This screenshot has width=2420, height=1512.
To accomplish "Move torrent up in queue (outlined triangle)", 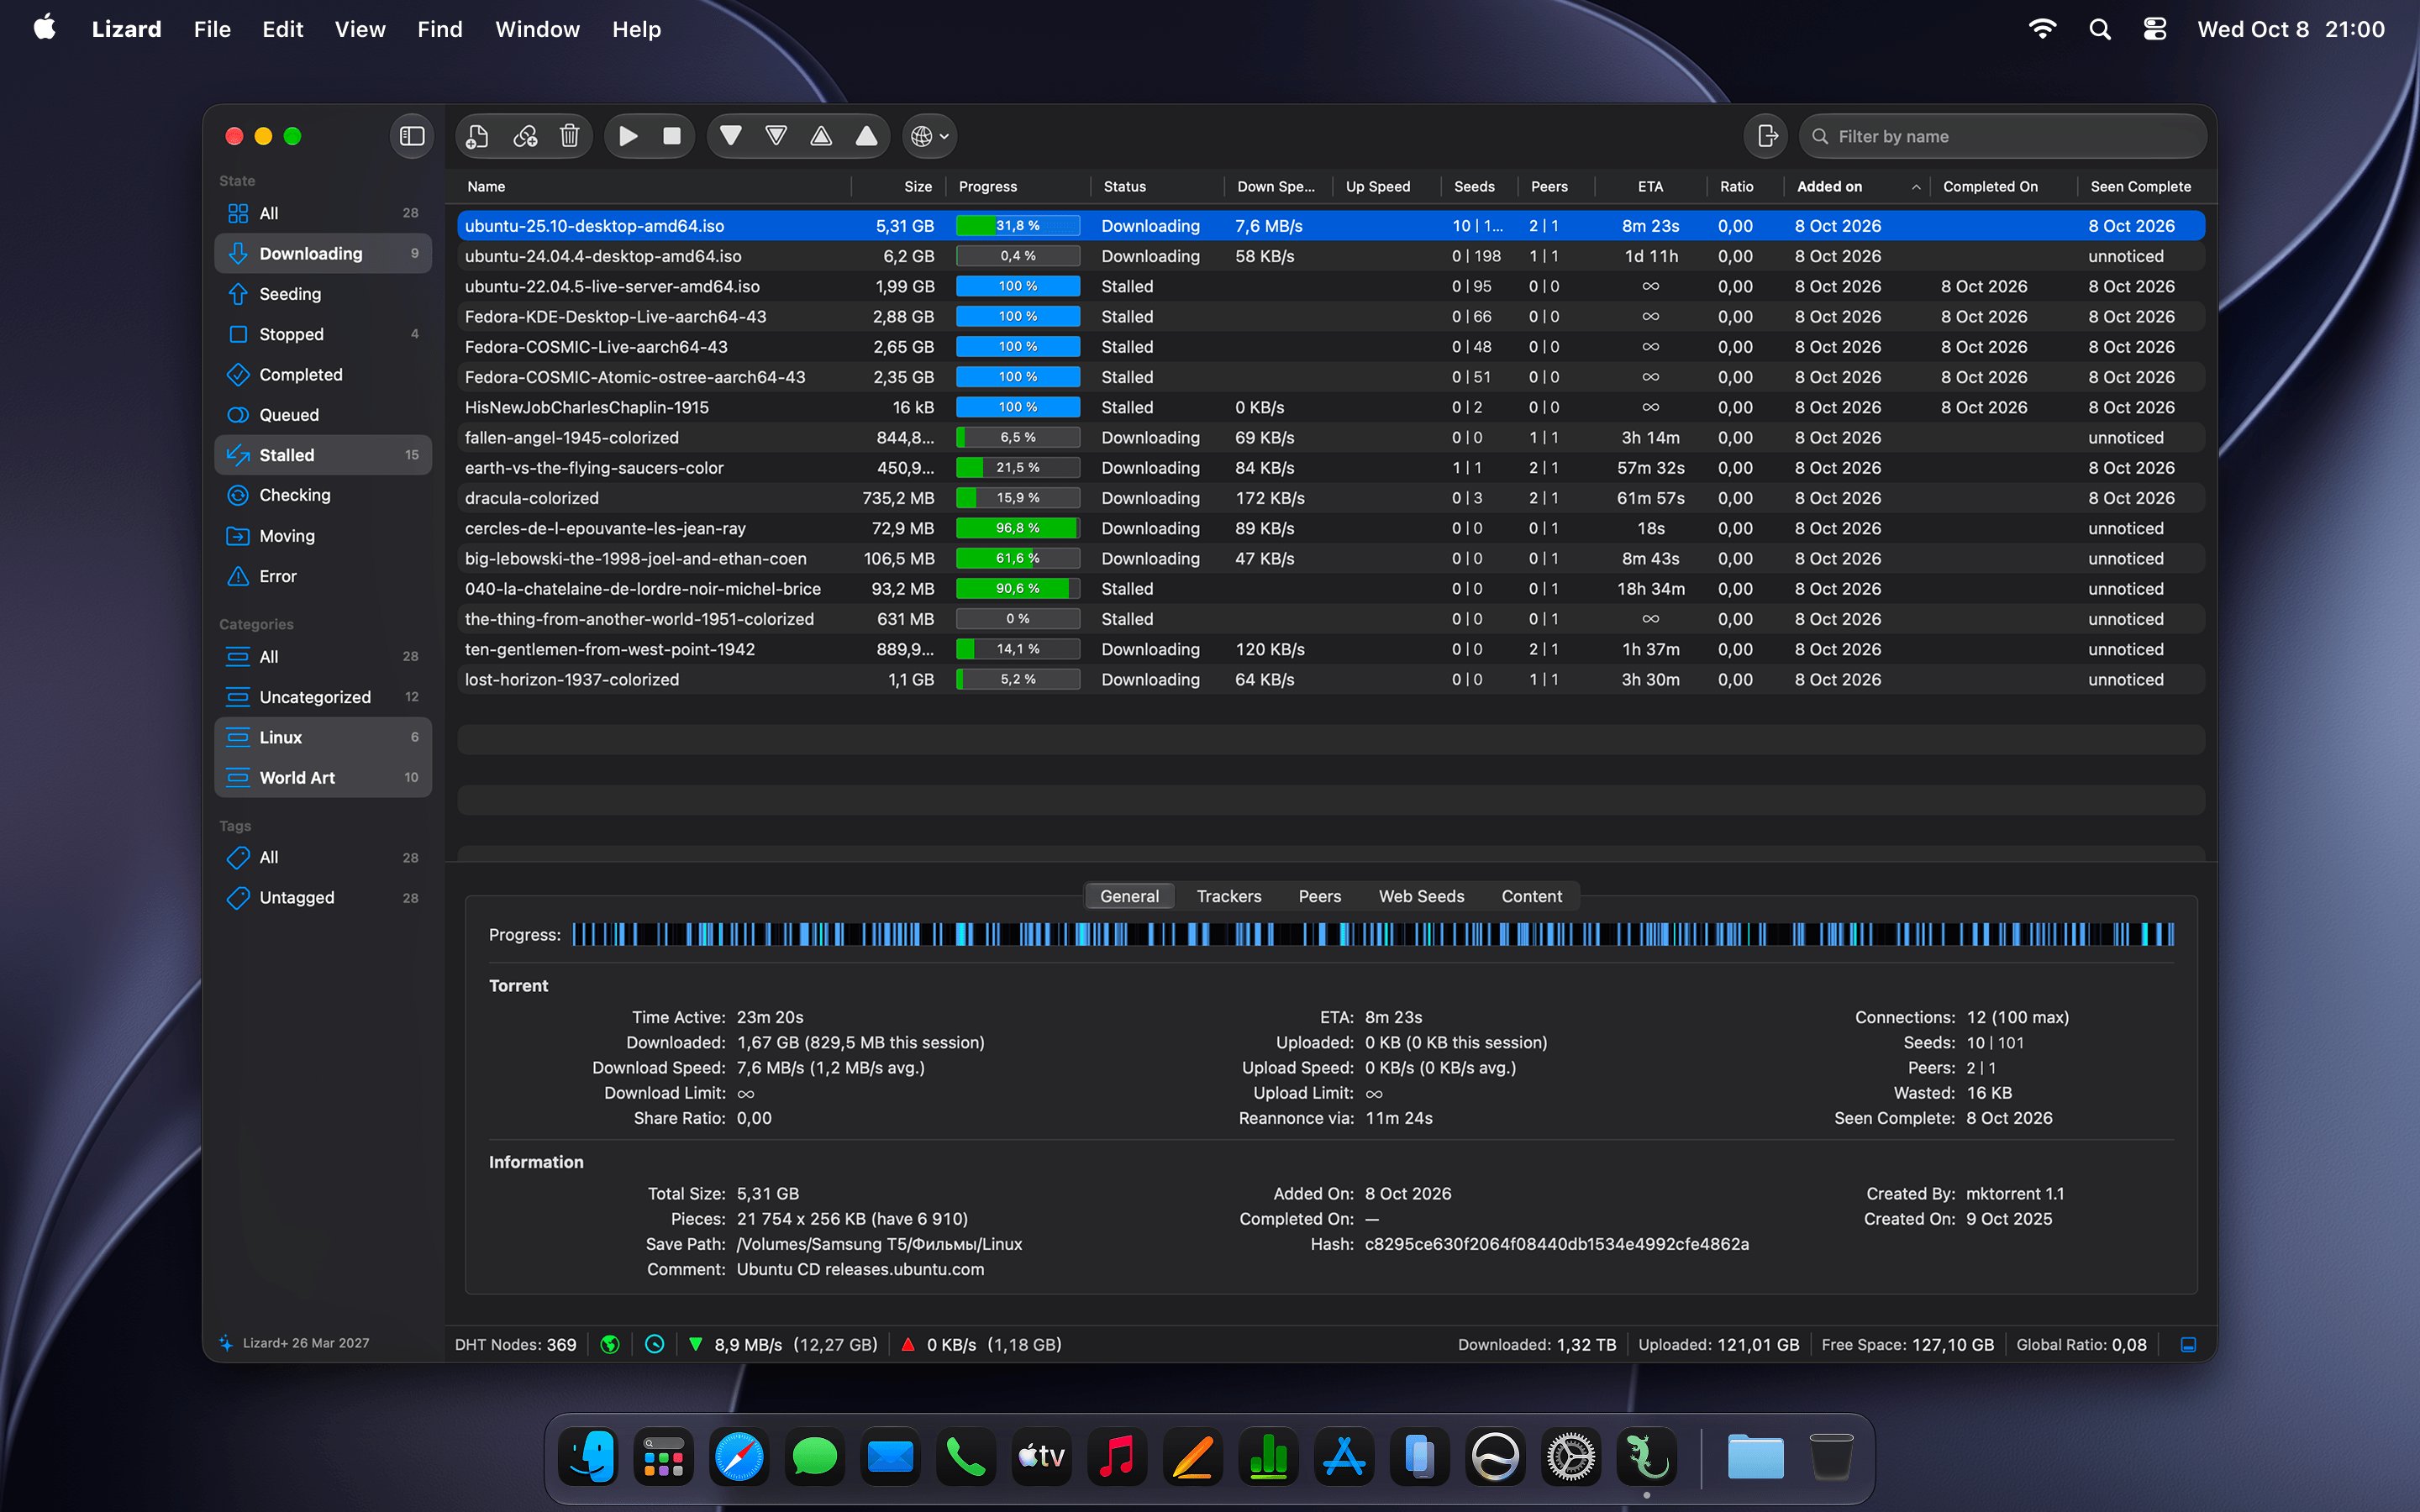I will [x=821, y=136].
